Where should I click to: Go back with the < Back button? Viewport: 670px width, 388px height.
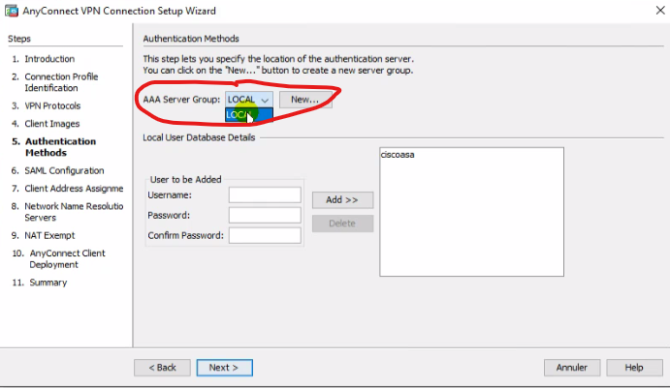click(x=162, y=368)
